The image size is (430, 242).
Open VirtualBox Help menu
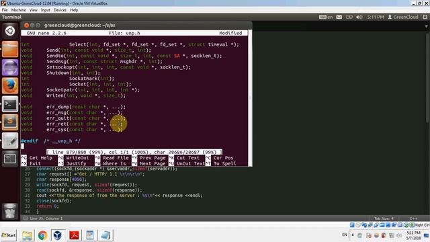(x=74, y=10)
